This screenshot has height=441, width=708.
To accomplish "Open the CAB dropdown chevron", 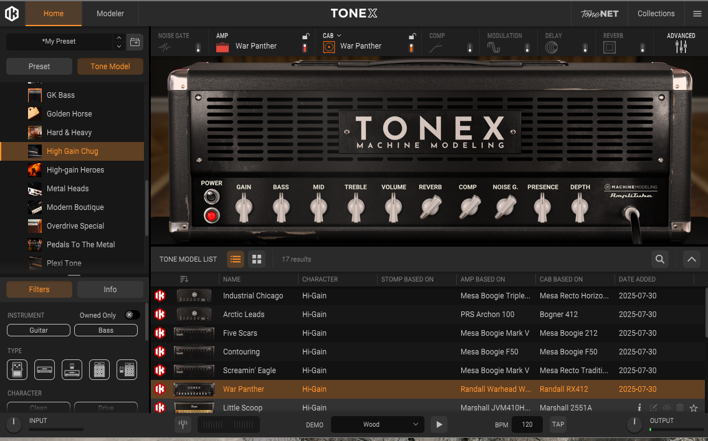I will pos(339,36).
